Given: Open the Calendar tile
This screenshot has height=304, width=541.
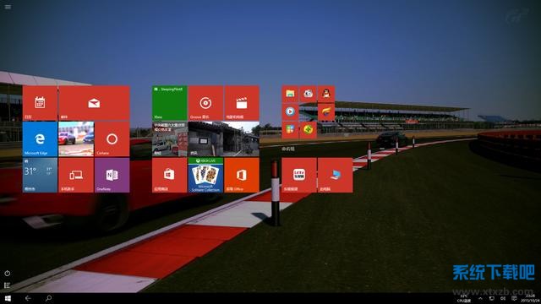Looking at the screenshot, I should 40,103.
